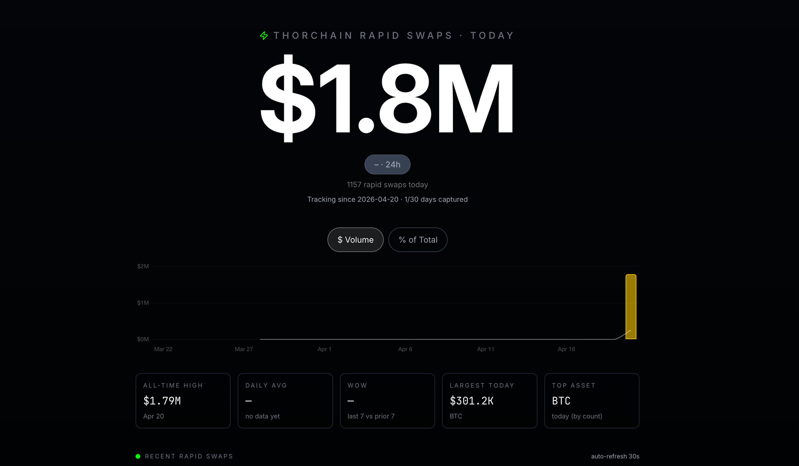Switch chart to $ Volume view
Image resolution: width=799 pixels, height=466 pixels.
click(355, 240)
